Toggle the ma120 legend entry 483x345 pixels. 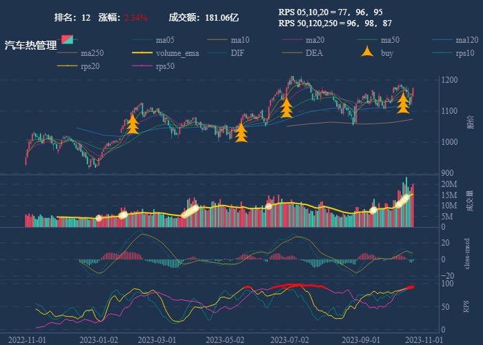click(467, 39)
